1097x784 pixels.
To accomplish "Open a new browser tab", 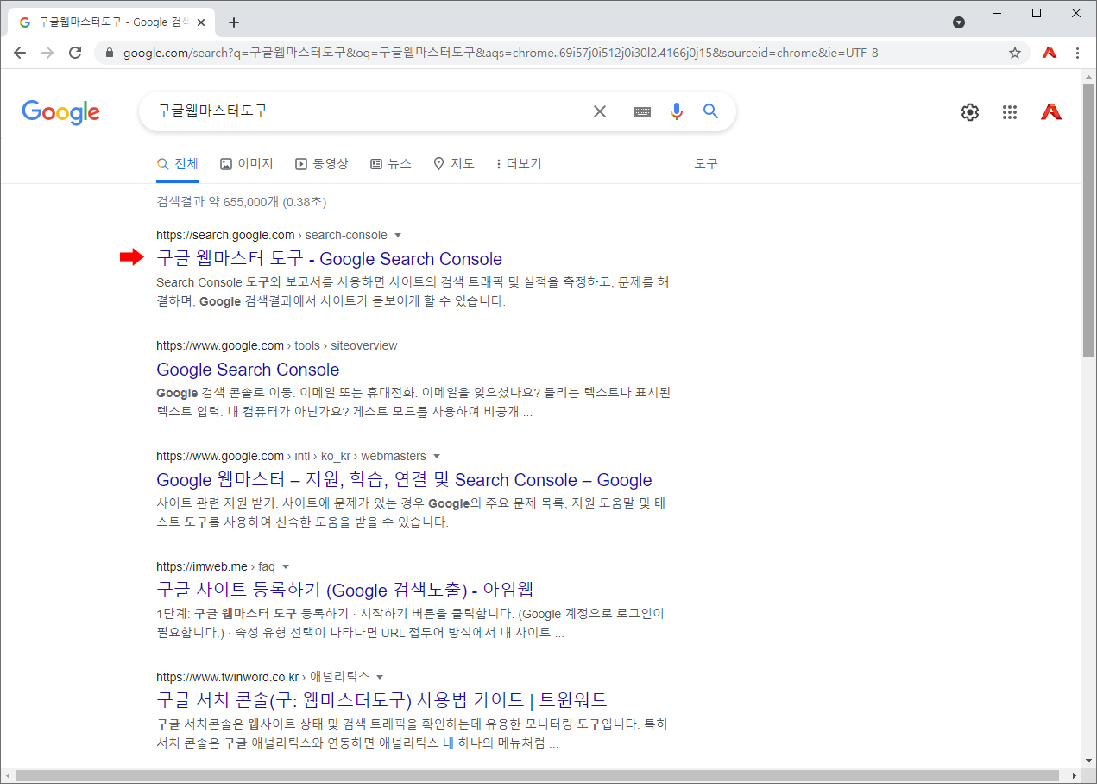I will coord(234,22).
